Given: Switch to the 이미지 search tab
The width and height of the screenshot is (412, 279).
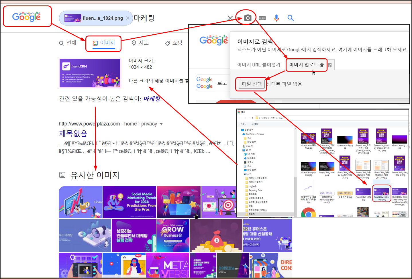Looking at the screenshot, I should click(x=104, y=43).
